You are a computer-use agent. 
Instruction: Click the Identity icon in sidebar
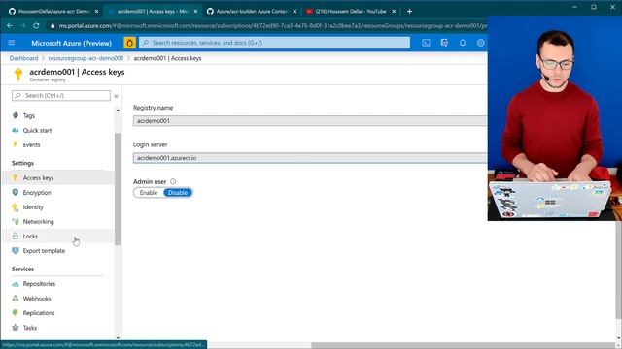[16, 206]
